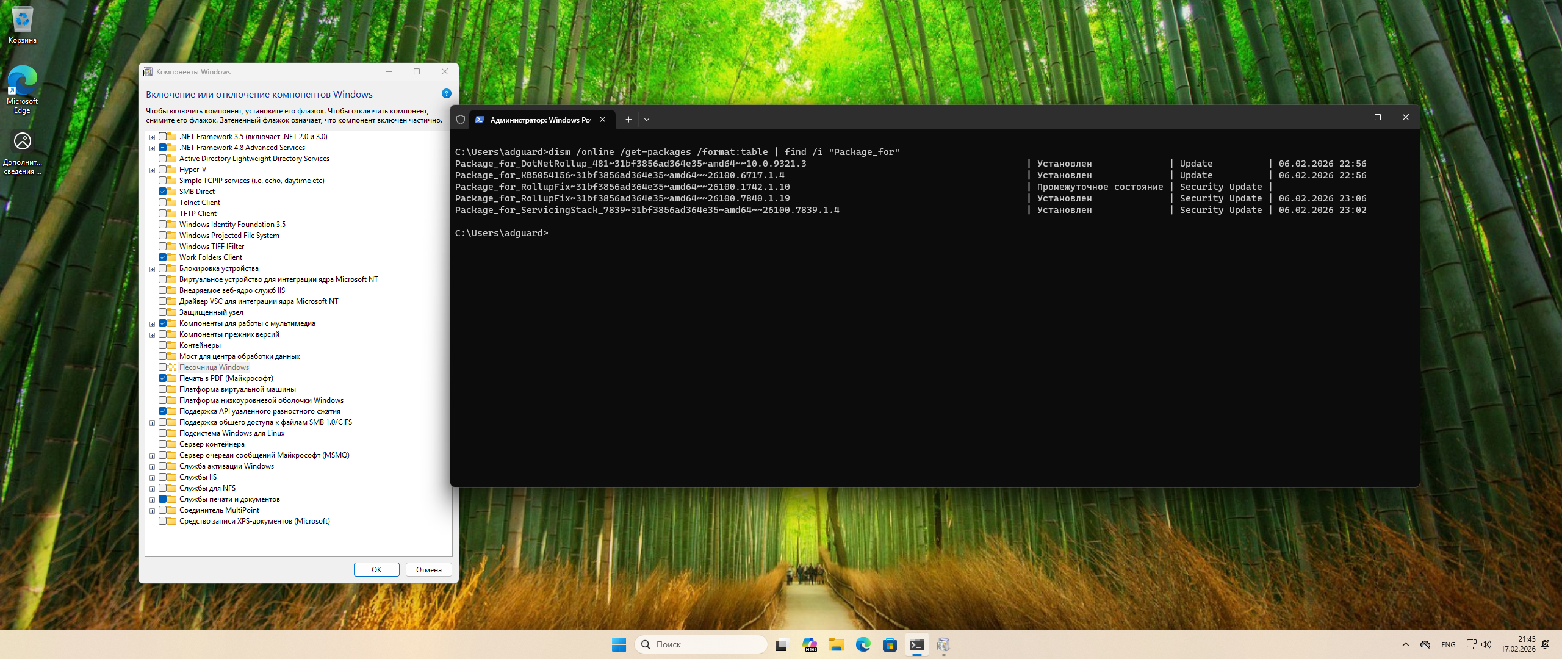This screenshot has width=1562, height=659.
Task: Click the terminal shield icon
Action: point(461,120)
